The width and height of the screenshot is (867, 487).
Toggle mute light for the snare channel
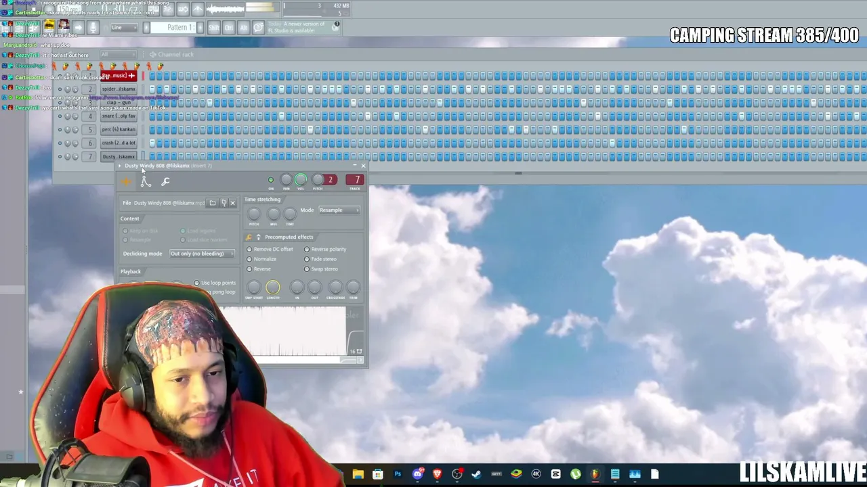[60, 116]
